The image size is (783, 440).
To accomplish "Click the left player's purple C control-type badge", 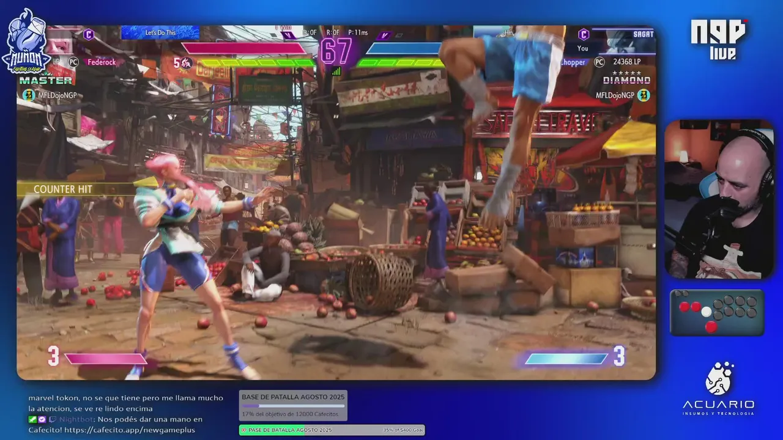I will click(x=89, y=35).
